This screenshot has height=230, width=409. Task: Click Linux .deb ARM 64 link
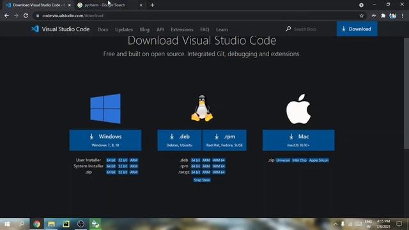219,160
